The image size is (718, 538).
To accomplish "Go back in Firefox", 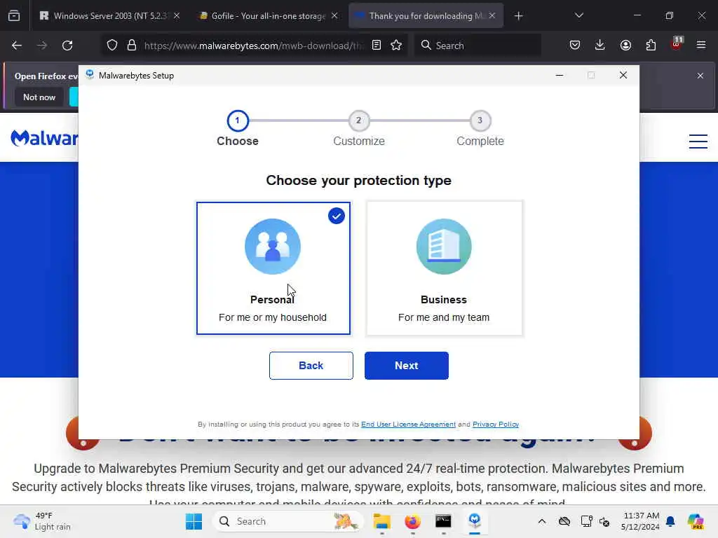I will pyautogui.click(x=17, y=46).
